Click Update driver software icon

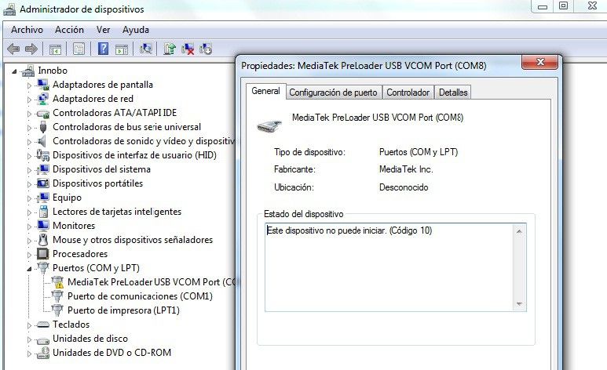pyautogui.click(x=169, y=49)
